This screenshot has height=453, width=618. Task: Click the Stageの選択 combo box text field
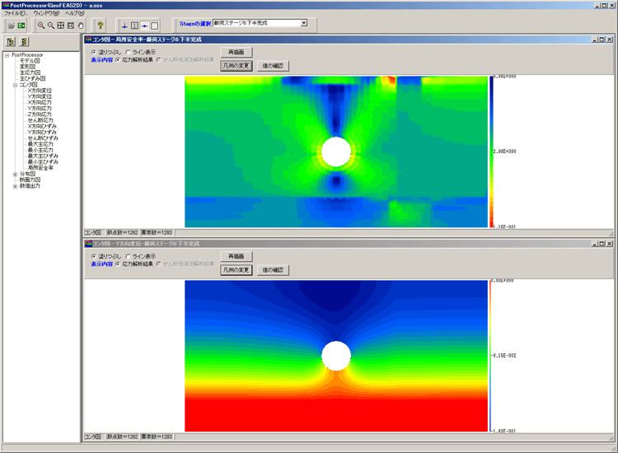click(x=256, y=23)
